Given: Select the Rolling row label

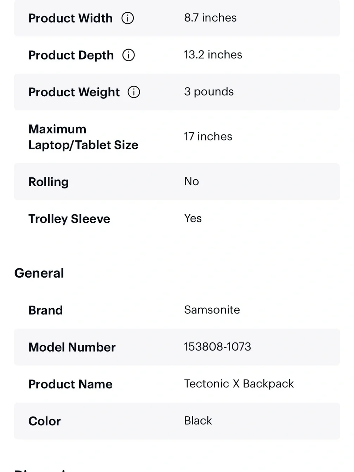Looking at the screenshot, I should (48, 182).
